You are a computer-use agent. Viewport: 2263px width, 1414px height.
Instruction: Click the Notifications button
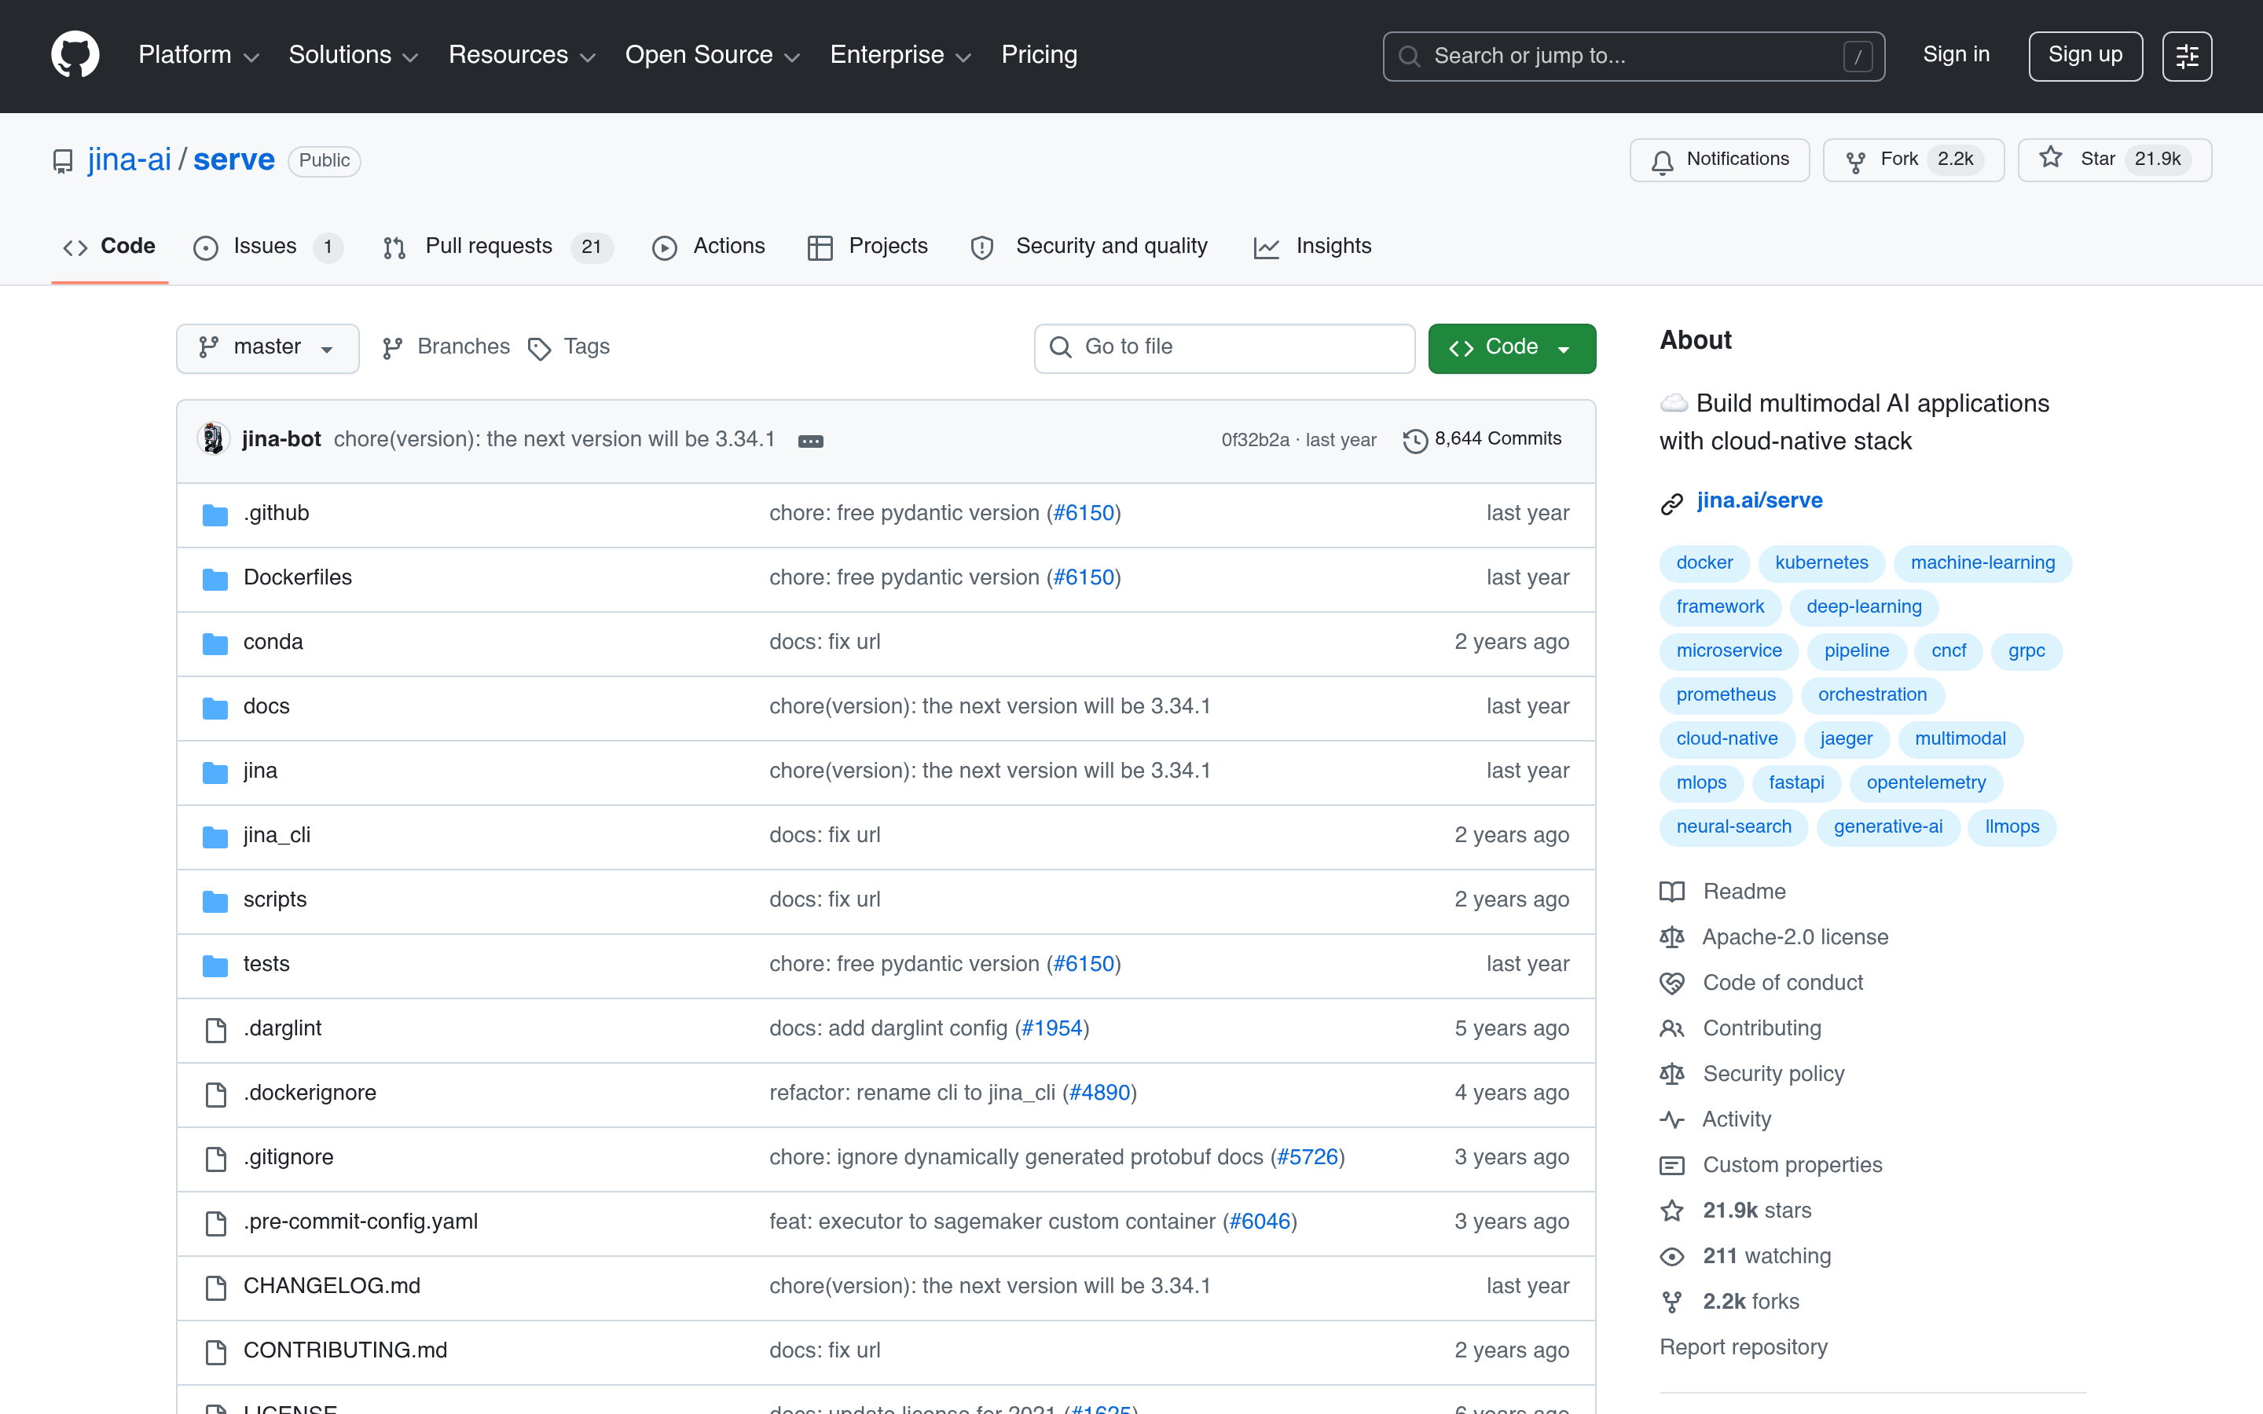[1718, 160]
